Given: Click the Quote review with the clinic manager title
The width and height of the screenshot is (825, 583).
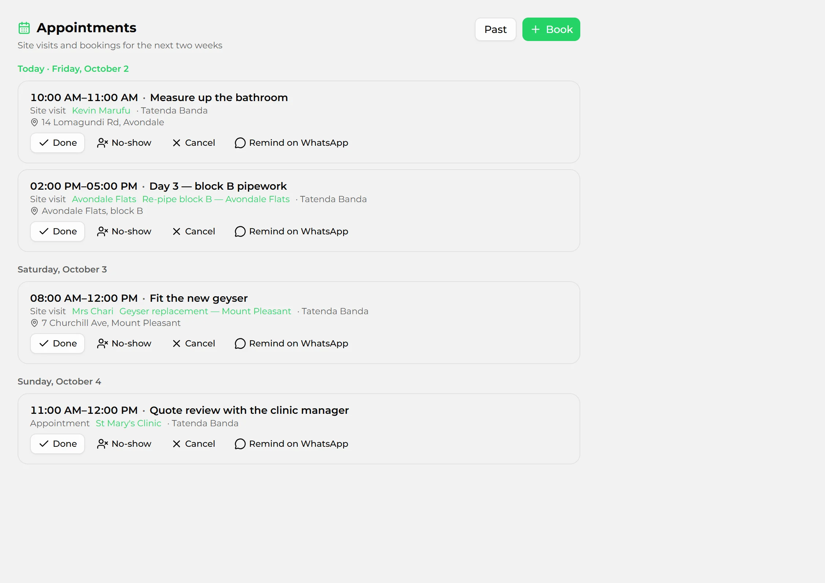Looking at the screenshot, I should point(249,410).
